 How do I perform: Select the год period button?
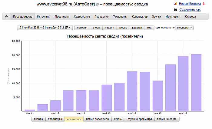149,28
